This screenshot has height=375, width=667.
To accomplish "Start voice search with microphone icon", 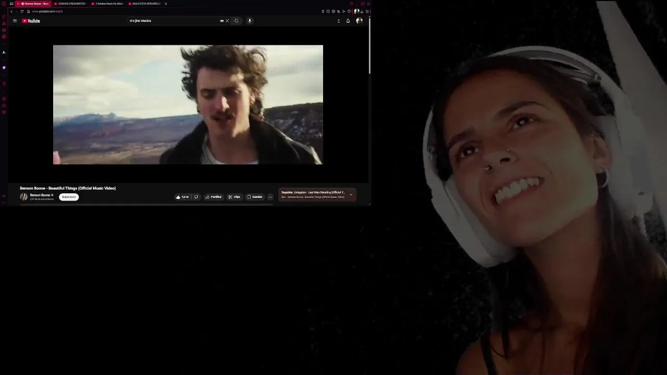I will (x=250, y=21).
